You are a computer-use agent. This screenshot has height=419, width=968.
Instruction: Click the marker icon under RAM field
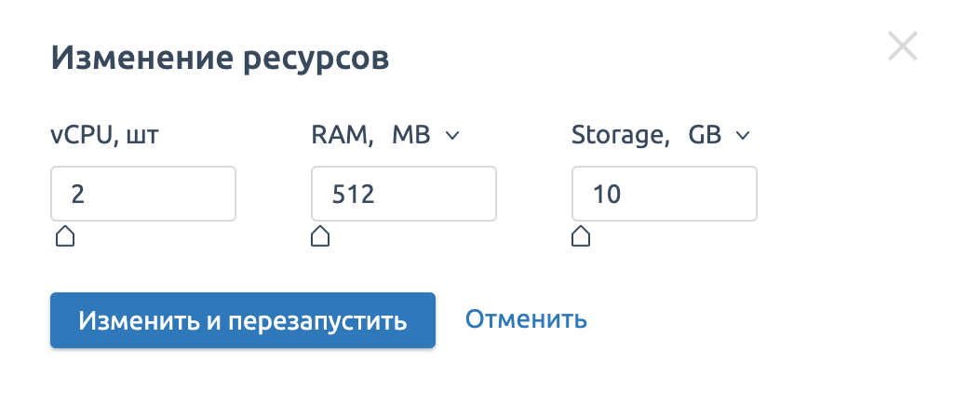[320, 237]
